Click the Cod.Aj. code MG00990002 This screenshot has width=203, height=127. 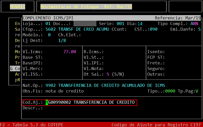point(58,102)
